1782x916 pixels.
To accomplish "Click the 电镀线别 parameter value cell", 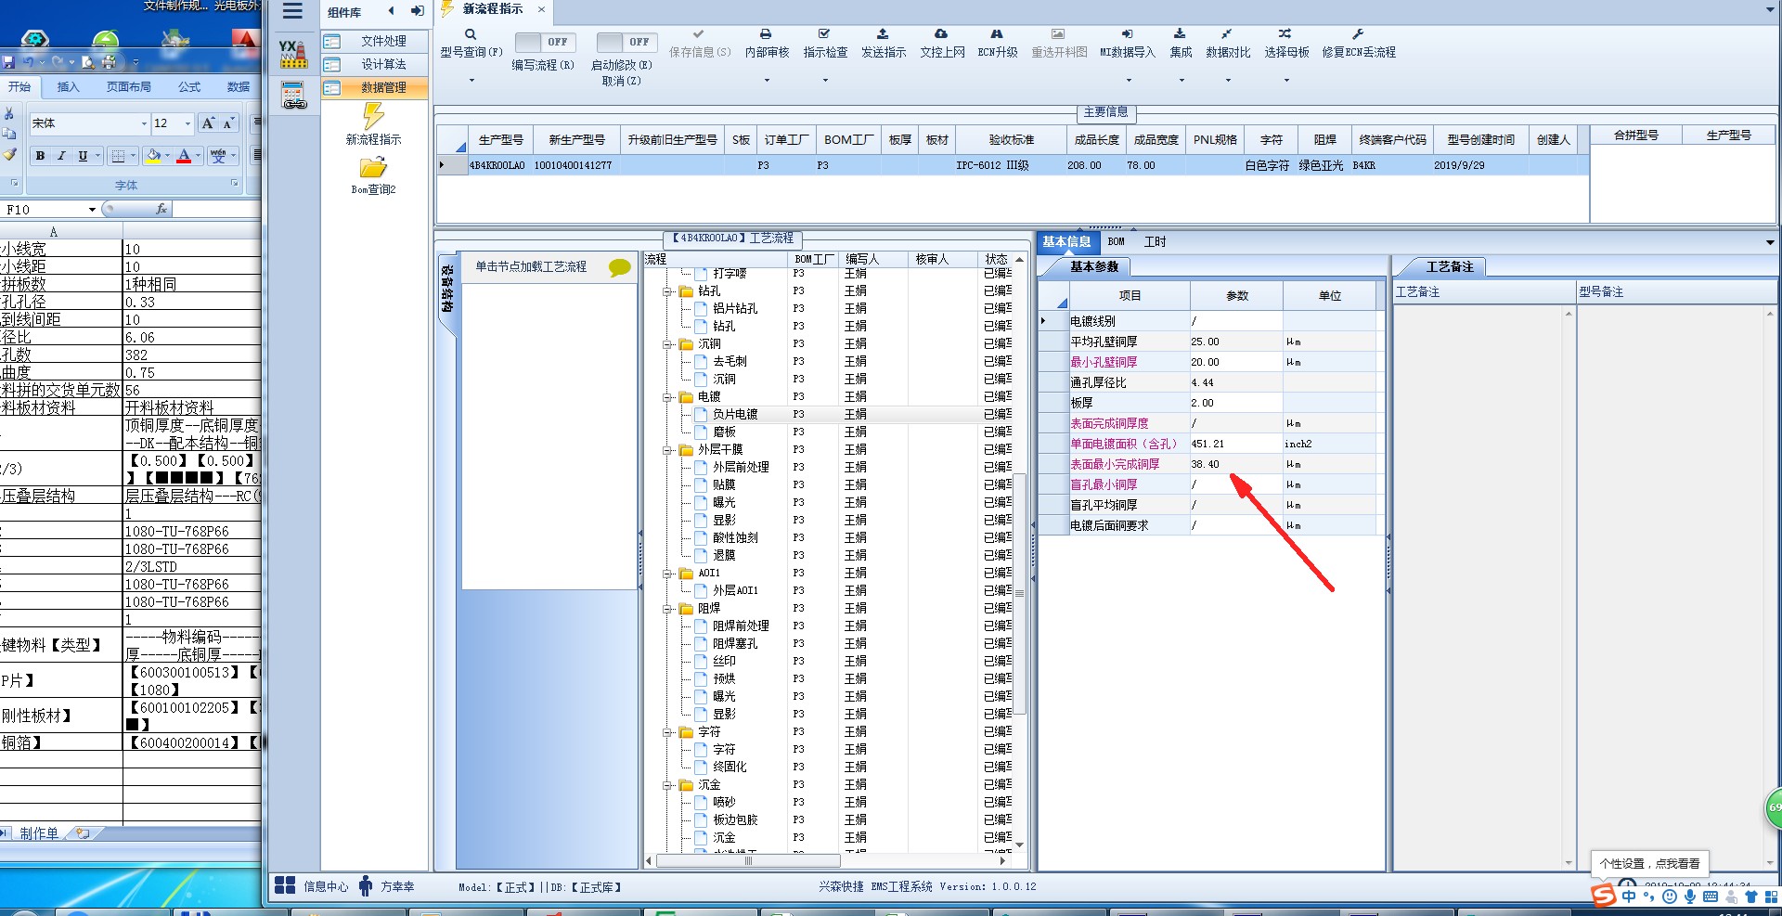I will [1235, 321].
